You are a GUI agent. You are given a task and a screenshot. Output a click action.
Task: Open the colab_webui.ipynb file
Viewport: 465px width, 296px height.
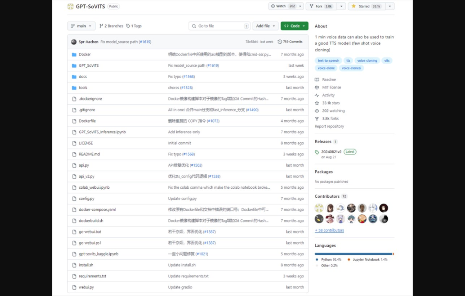(x=94, y=188)
